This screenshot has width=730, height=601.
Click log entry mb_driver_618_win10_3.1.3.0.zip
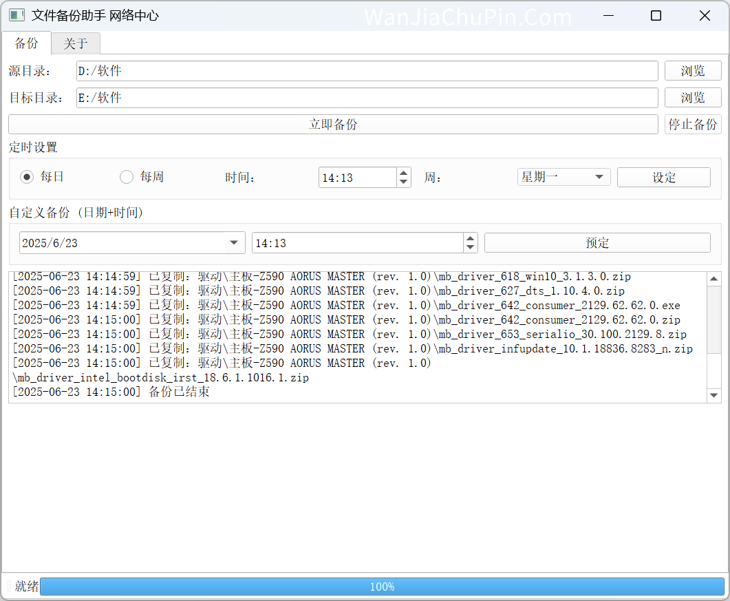click(x=322, y=277)
